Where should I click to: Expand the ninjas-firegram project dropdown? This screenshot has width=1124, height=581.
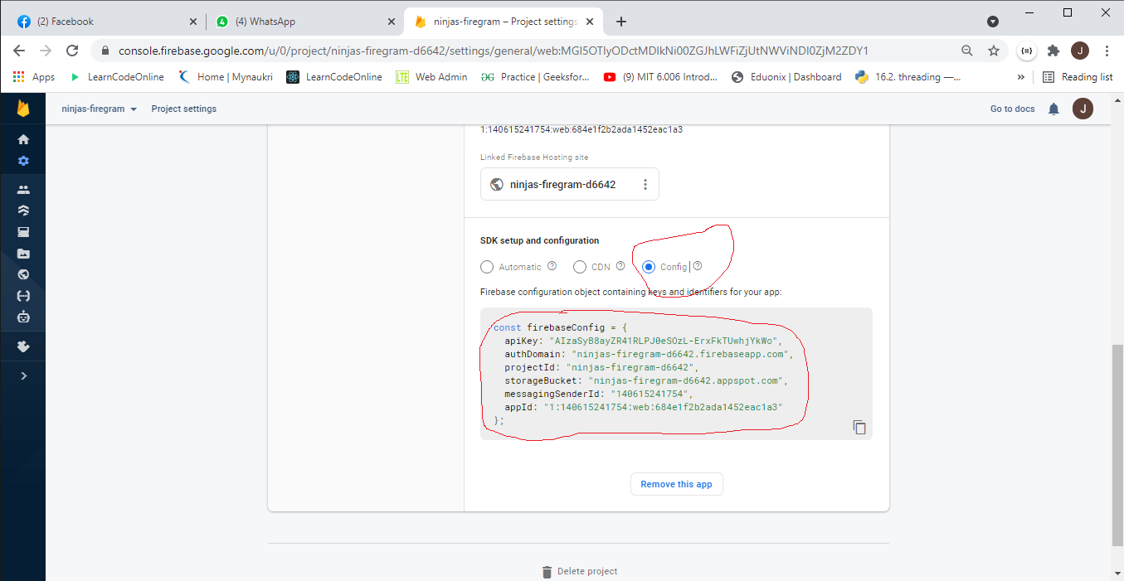tap(100, 109)
